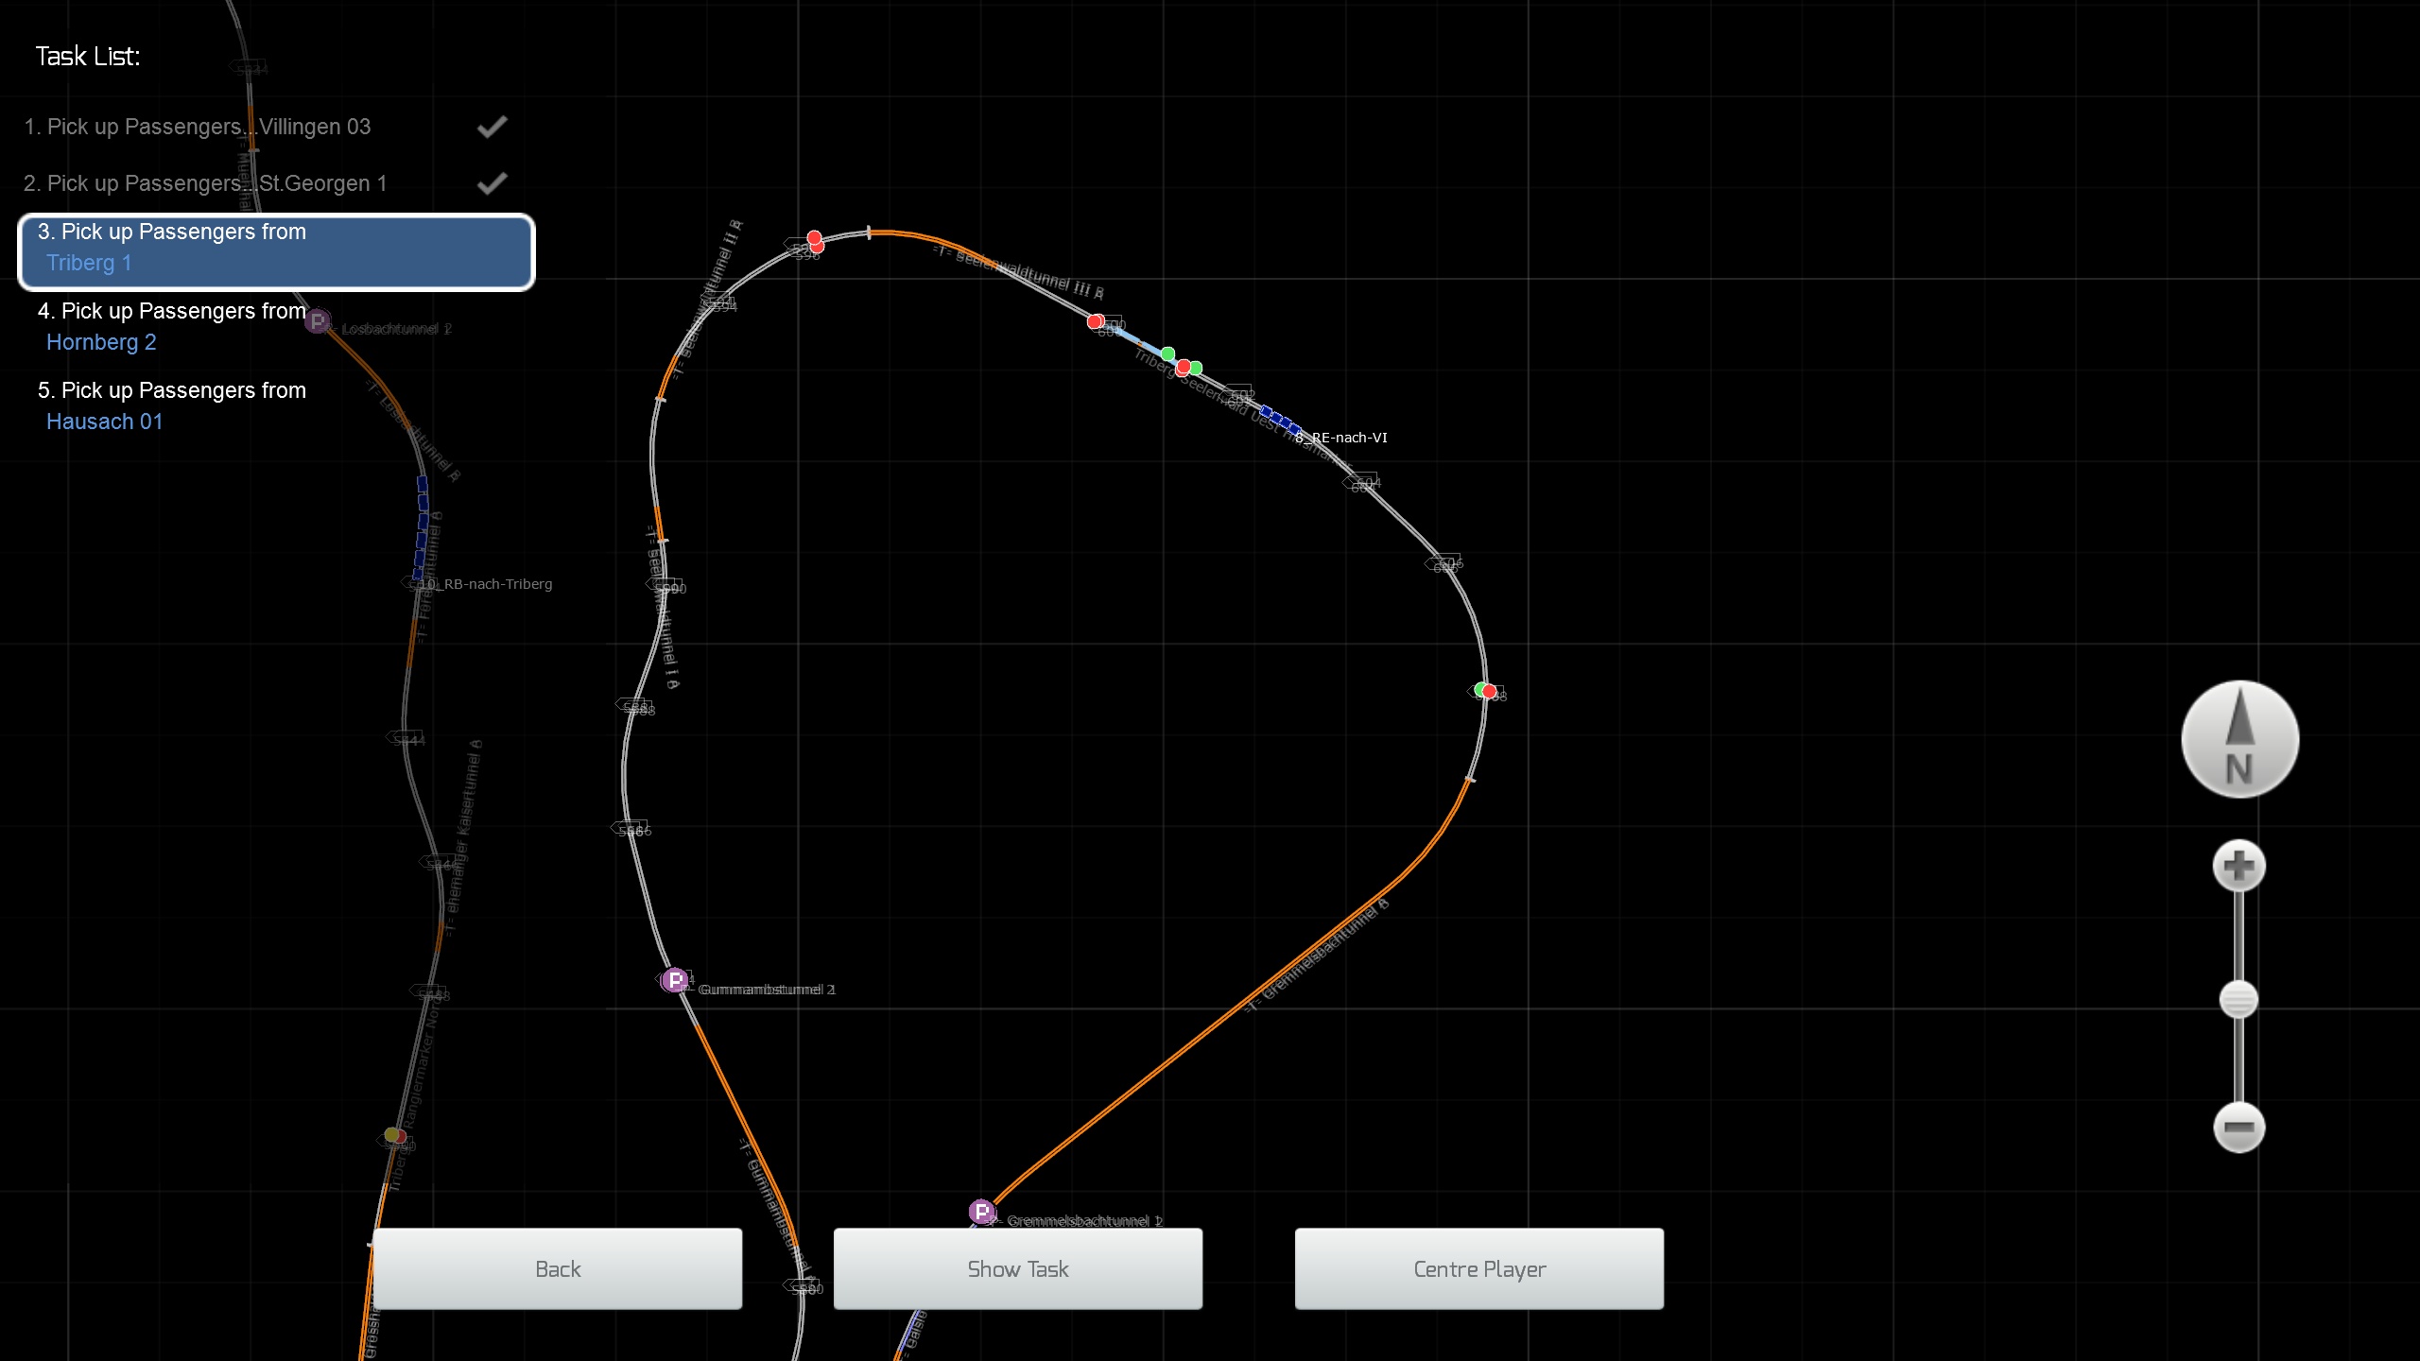The image size is (2420, 1361).
Task: Click the Gummambstunnel 1 portal marker
Action: click(674, 980)
